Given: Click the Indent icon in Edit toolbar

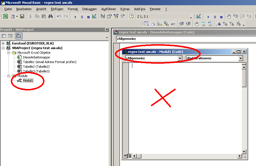Looking at the screenshot, I should coord(182,24).
